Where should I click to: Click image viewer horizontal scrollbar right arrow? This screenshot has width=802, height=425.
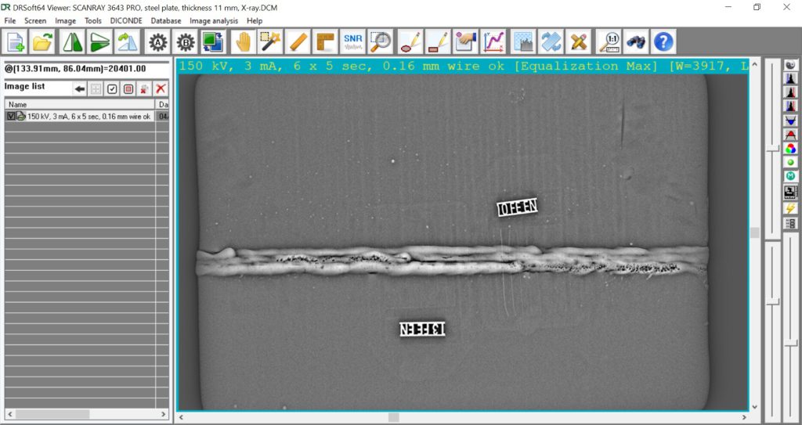click(745, 417)
